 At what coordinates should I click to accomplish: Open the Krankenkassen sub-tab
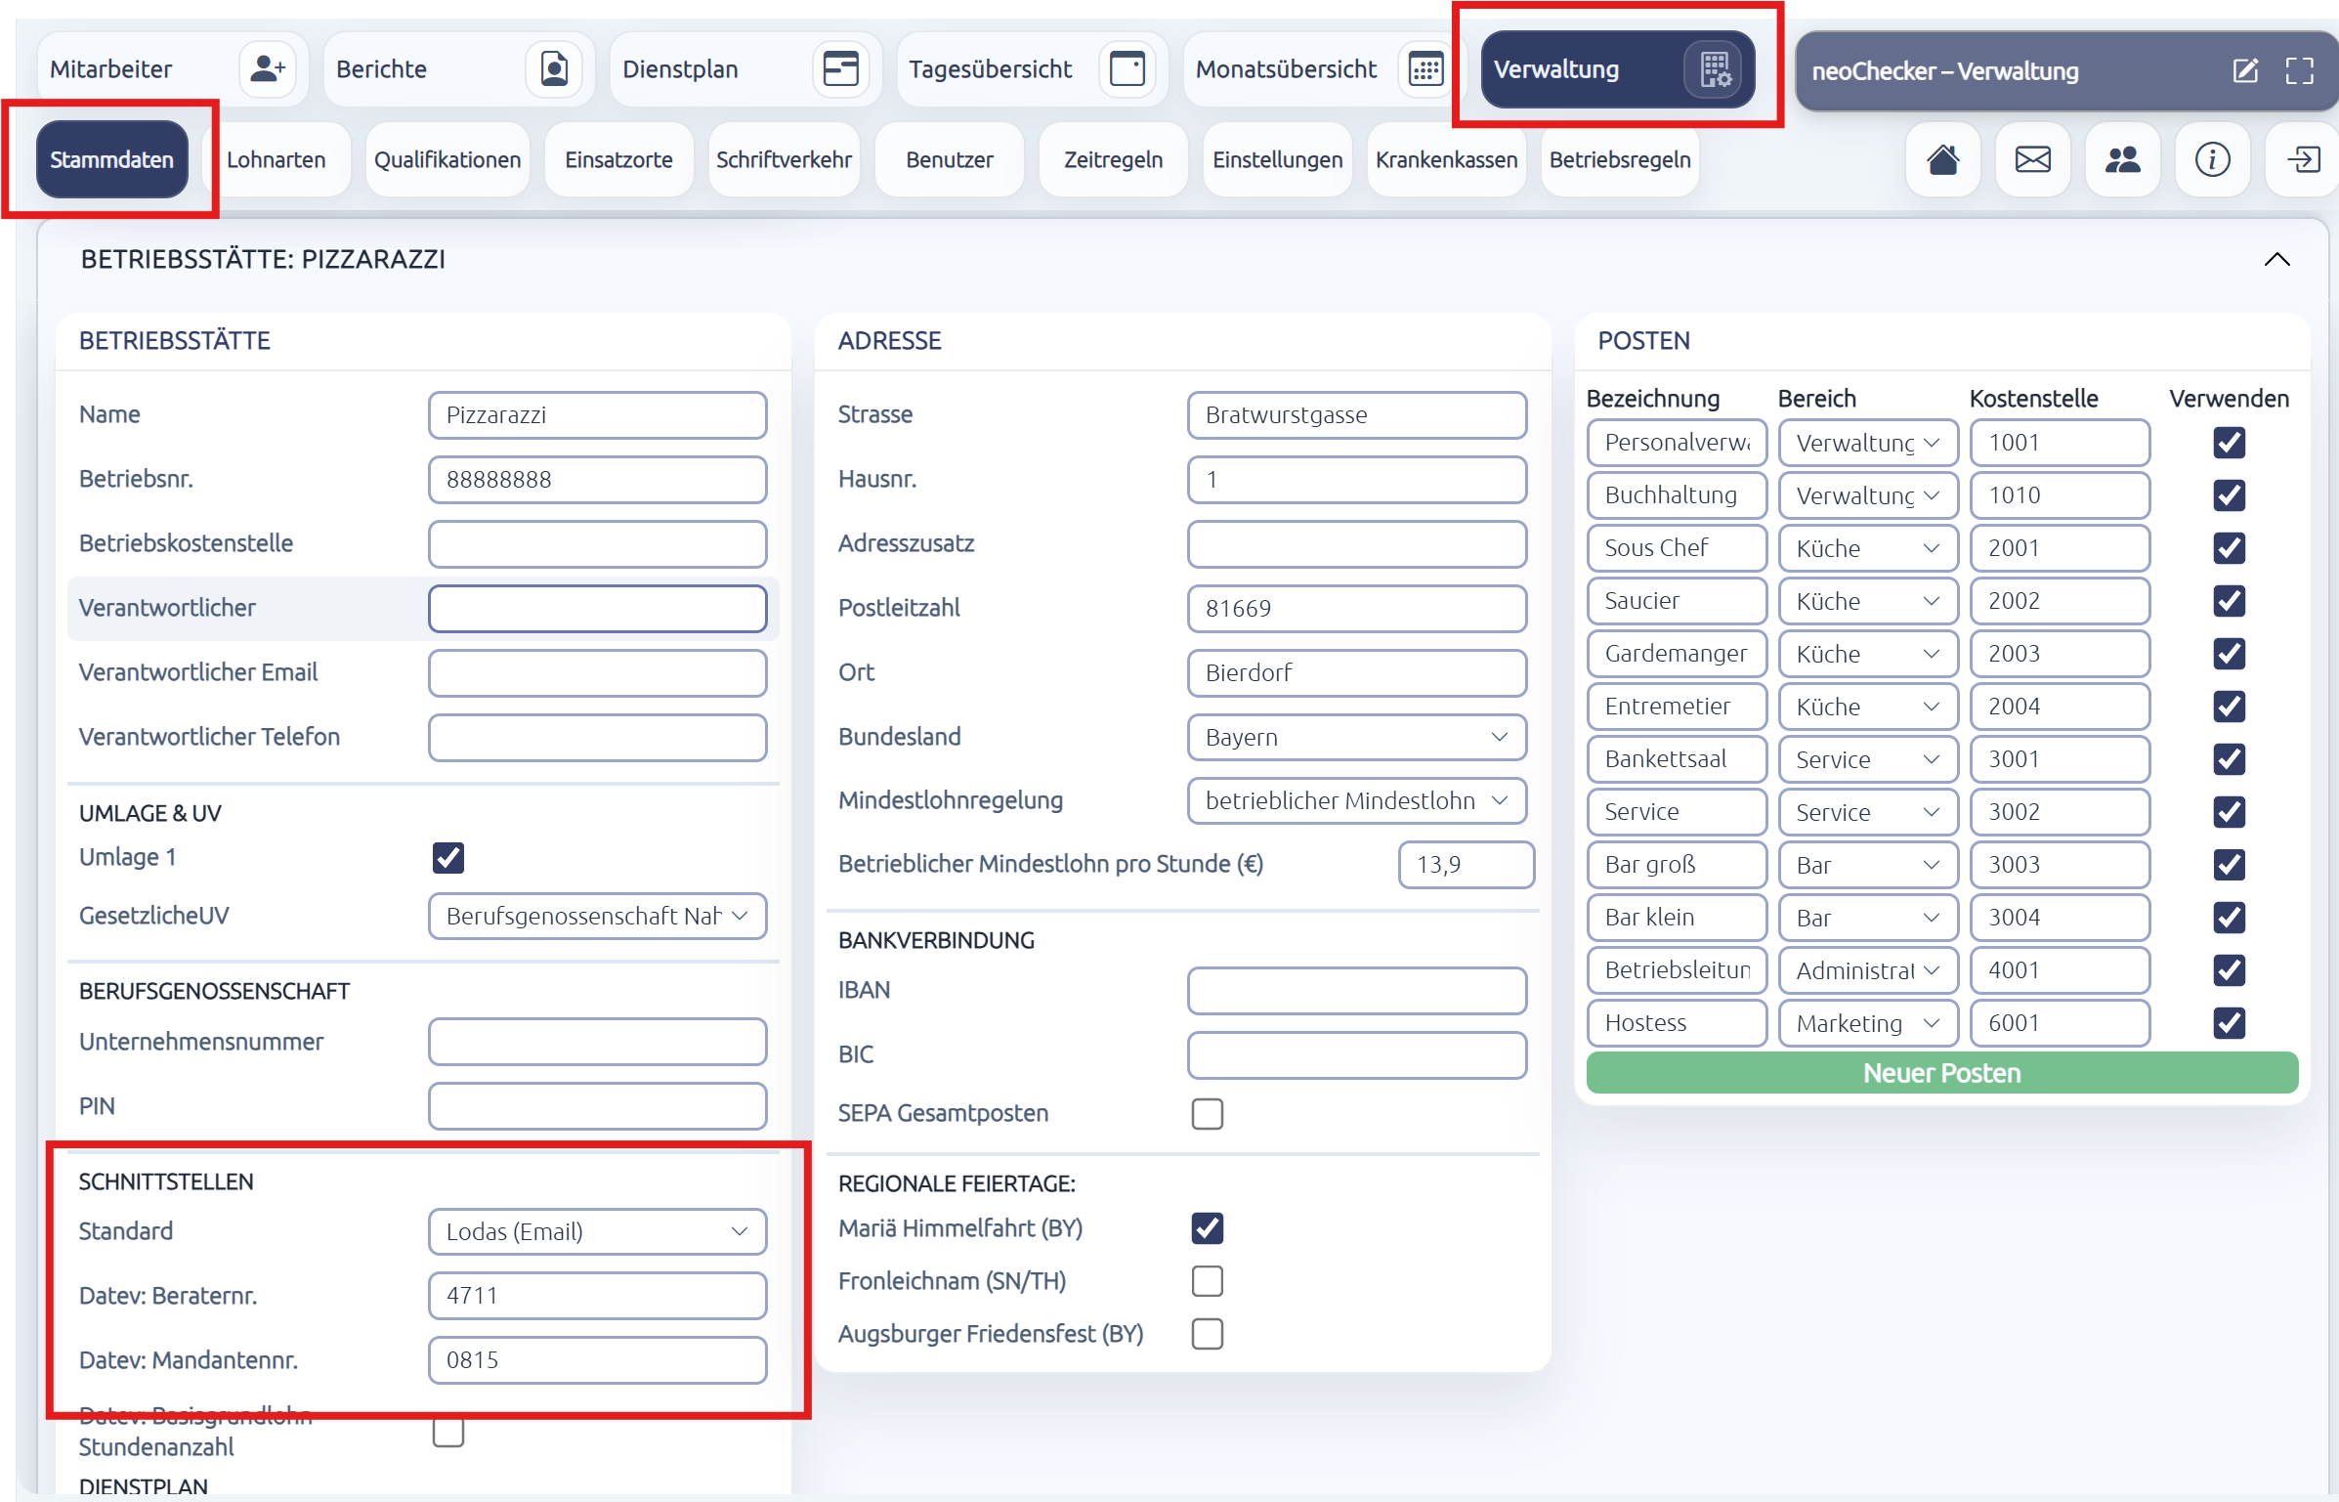[x=1446, y=159]
